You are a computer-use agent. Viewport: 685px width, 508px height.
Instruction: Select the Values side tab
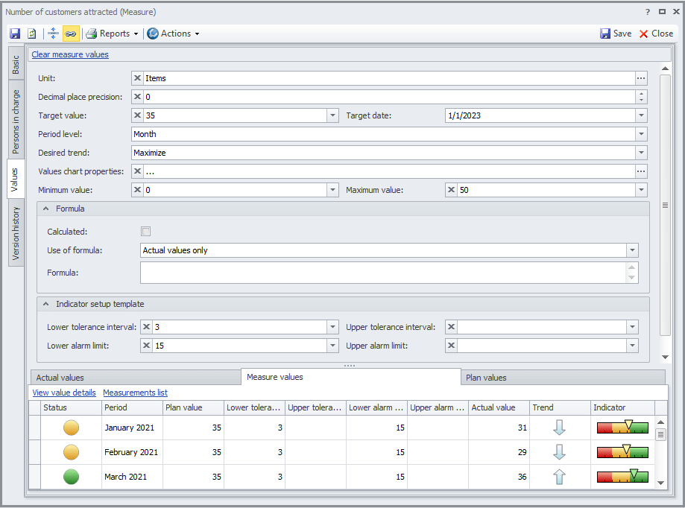(14, 180)
